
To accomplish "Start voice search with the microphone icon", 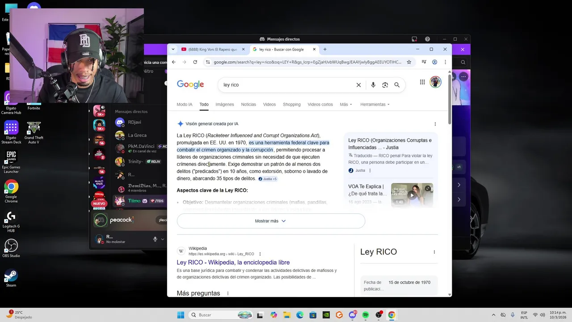I will tap(373, 85).
